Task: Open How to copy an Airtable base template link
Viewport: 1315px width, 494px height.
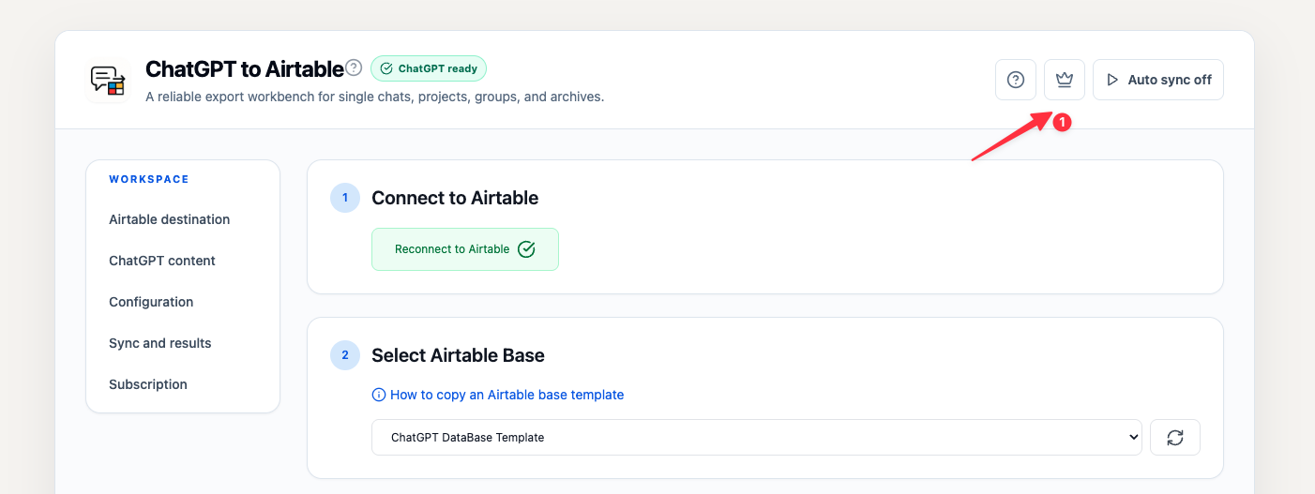Action: [506, 395]
